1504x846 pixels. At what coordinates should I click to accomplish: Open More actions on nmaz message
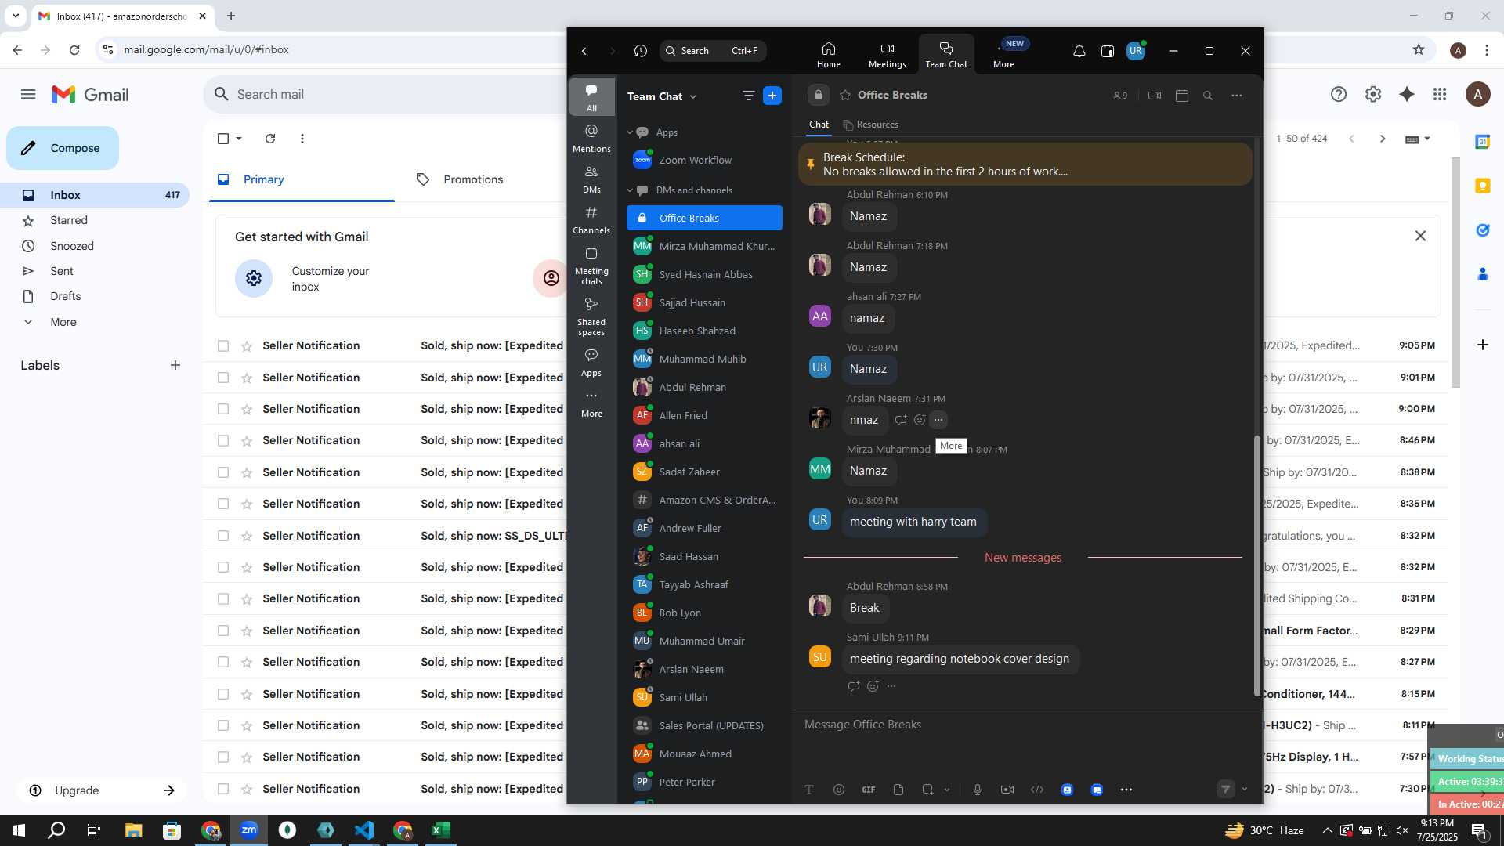[x=938, y=420]
